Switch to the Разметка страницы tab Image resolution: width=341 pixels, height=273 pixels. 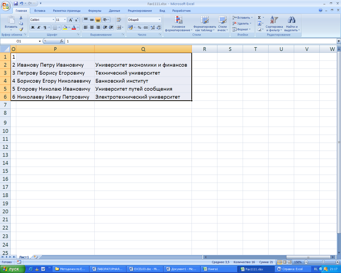pos(67,11)
